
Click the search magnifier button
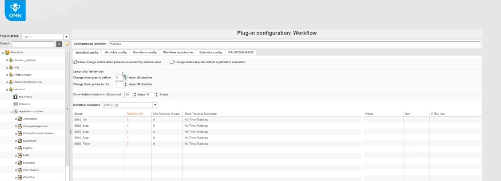click(x=59, y=44)
